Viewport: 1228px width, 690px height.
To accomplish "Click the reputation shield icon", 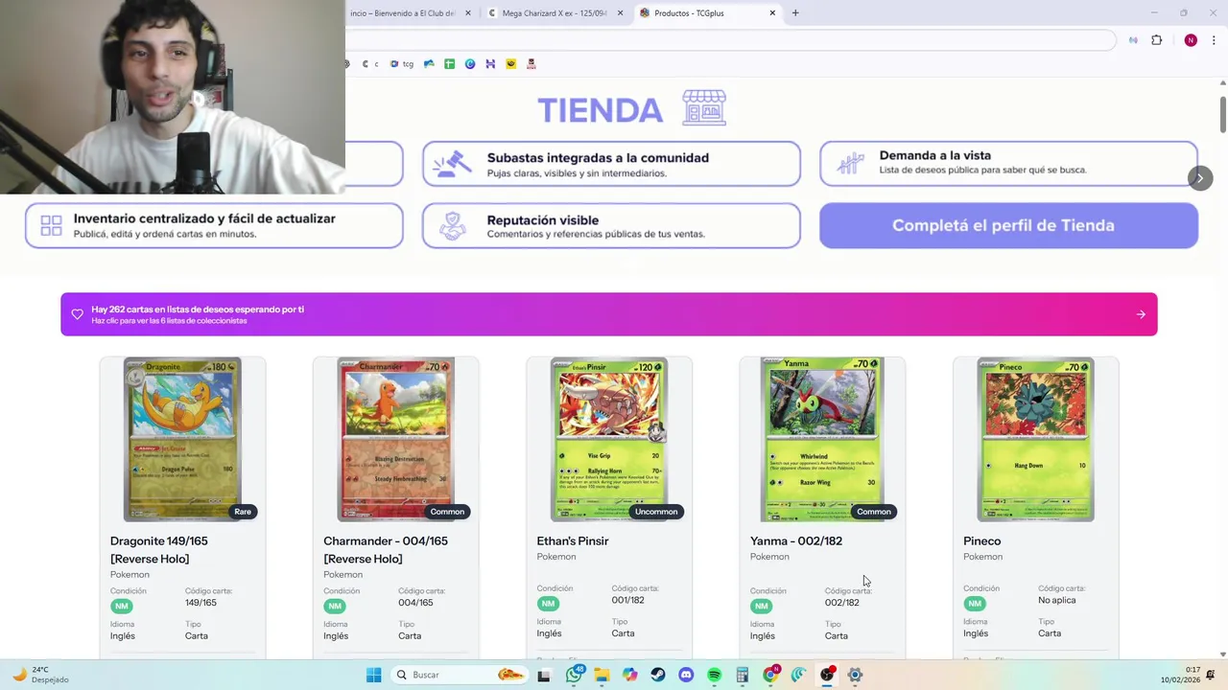I will tap(452, 225).
